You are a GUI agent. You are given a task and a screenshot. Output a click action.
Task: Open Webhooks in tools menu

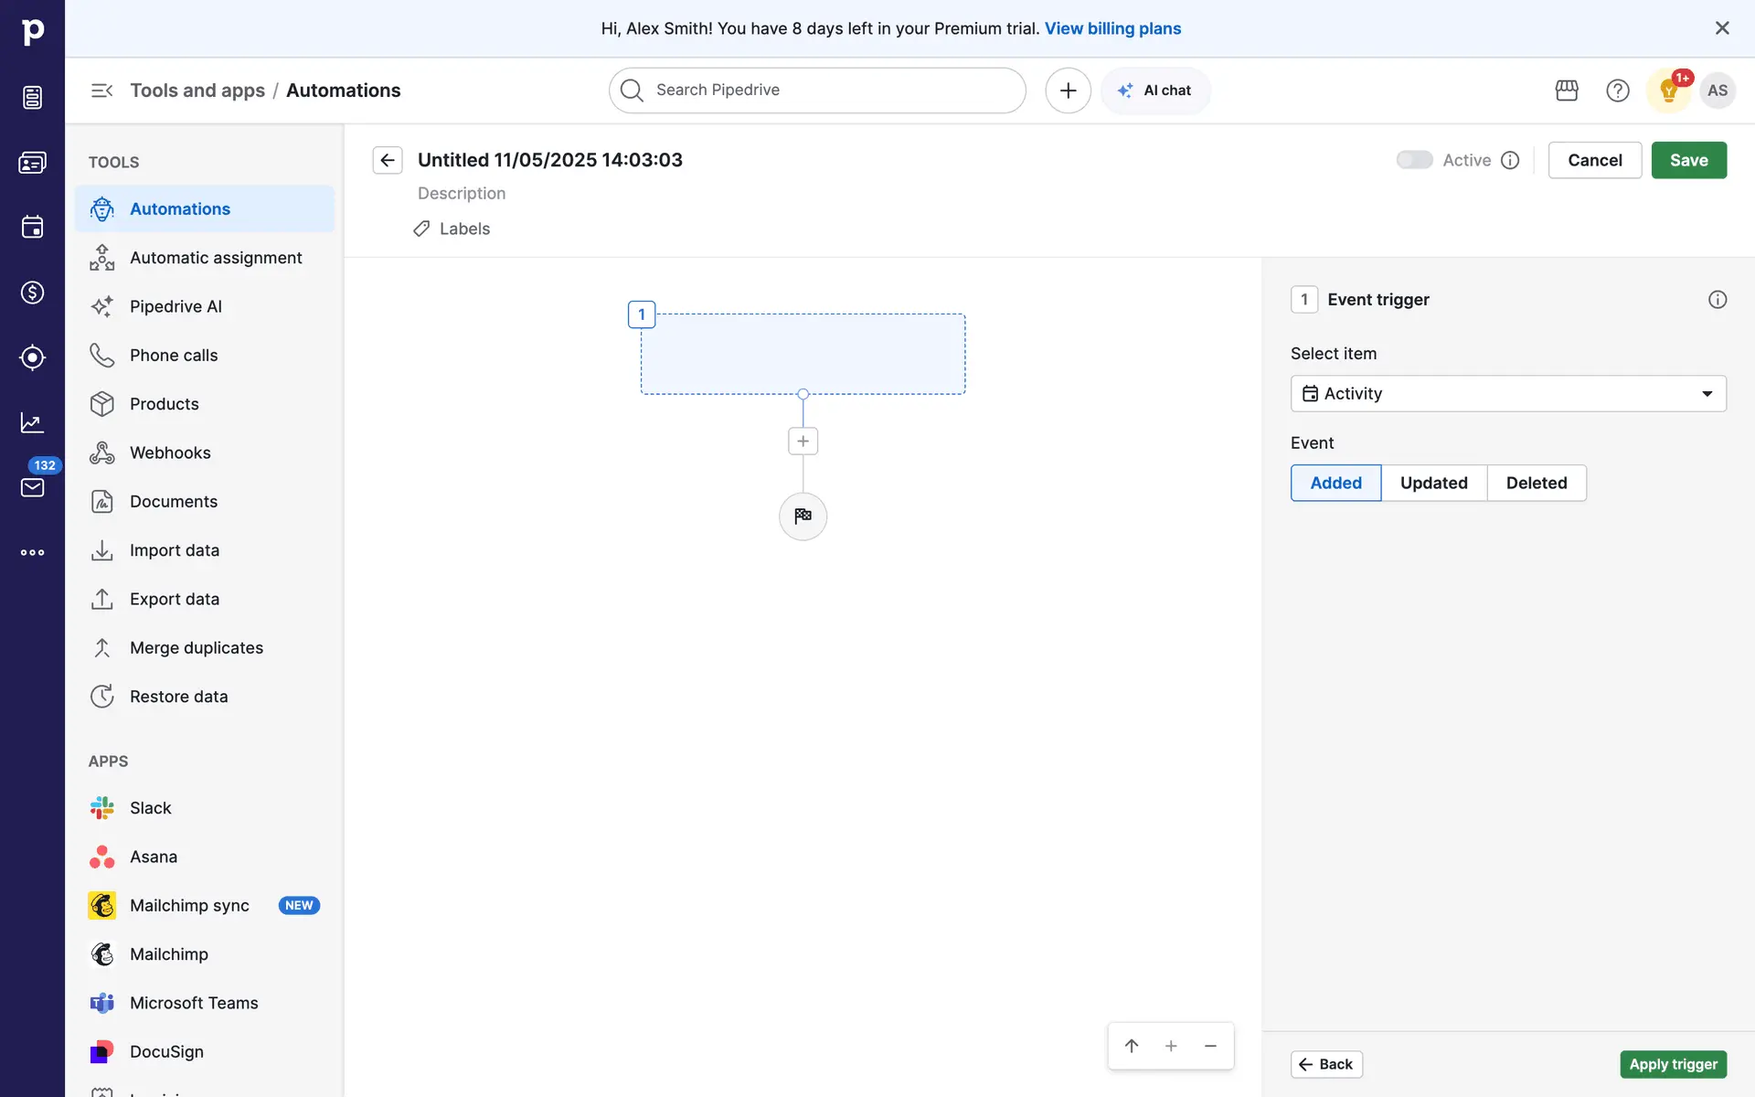tap(170, 453)
